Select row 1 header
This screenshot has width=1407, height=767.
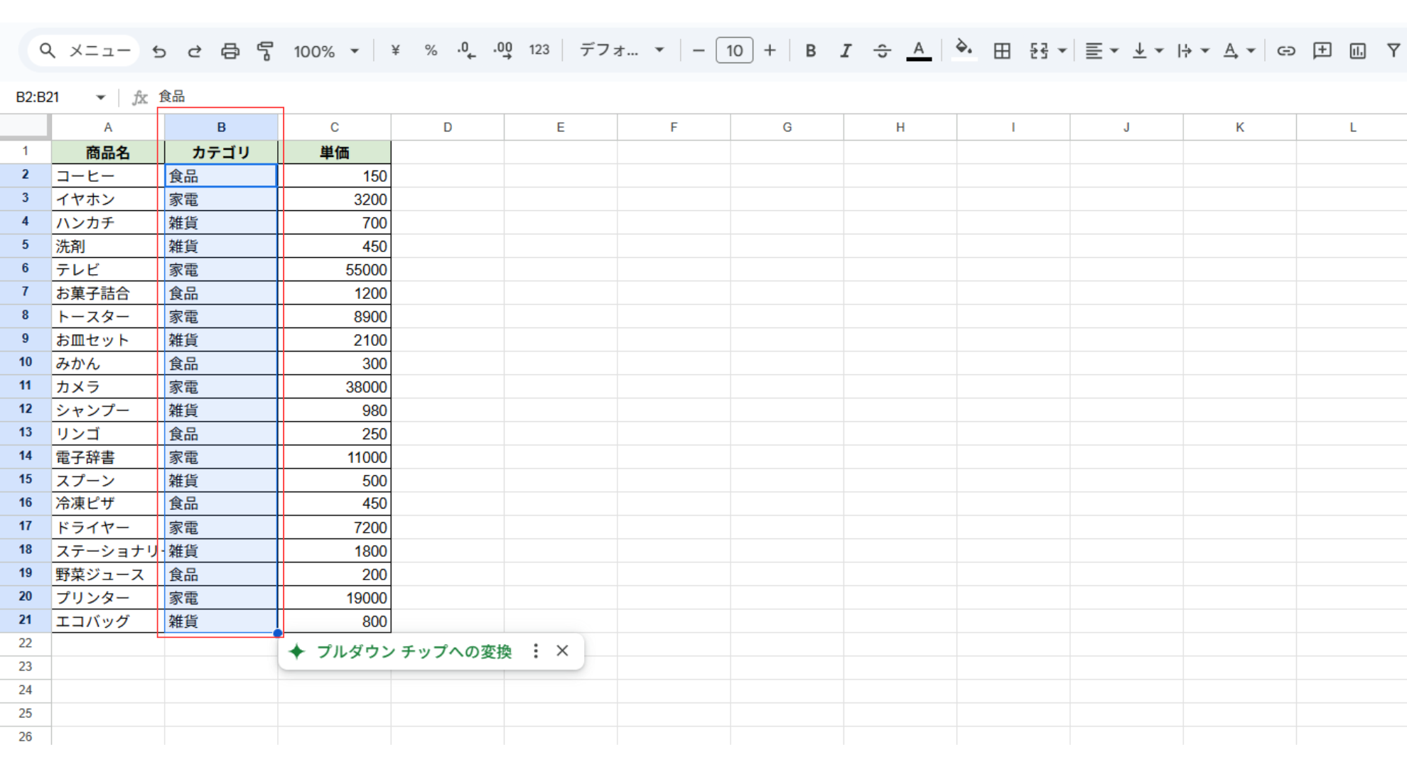coord(26,151)
